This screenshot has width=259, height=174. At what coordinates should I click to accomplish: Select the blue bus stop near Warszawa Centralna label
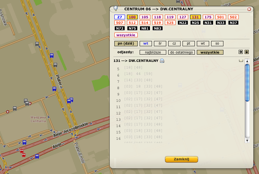click(x=24, y=142)
